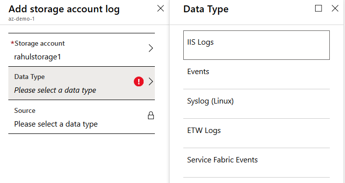345x183 pixels.
Task: Choose Syslog (Linux) option
Action: coord(256,104)
